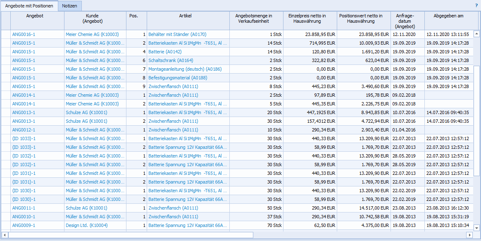
Task: Click the vertical scrollbar down arrow
Action: click(476, 227)
